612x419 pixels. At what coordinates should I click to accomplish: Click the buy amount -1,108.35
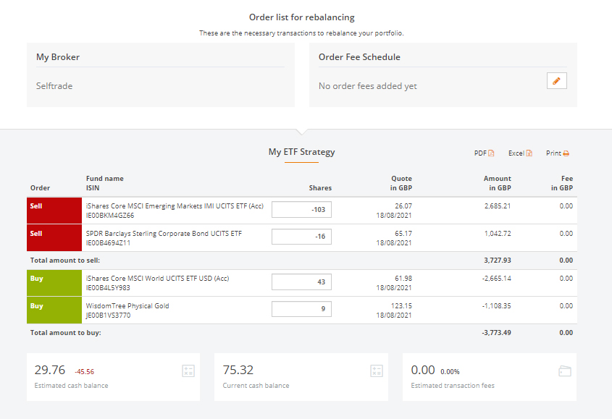496,306
